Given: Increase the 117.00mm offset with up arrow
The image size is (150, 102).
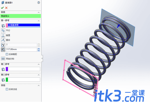Looking at the screenshot, I should [39, 49].
